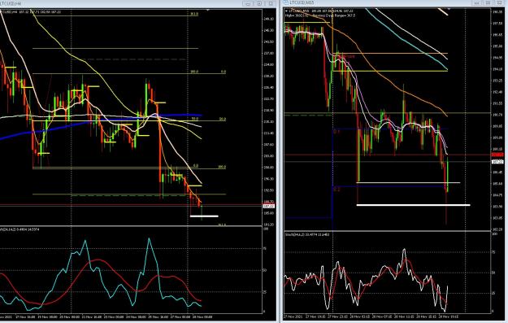Maximize the LTCUSD,M15 chart window

pyautogui.click(x=488, y=3)
